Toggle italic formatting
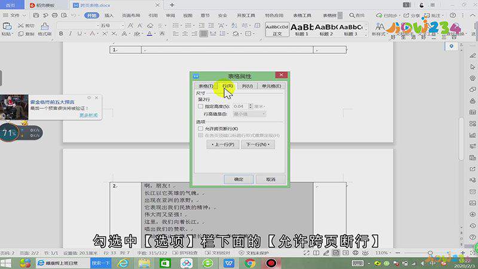Screen dimensions: 478x269 pos(70,33)
